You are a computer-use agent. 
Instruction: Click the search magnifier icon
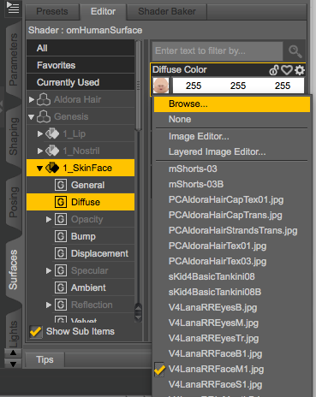point(295,51)
